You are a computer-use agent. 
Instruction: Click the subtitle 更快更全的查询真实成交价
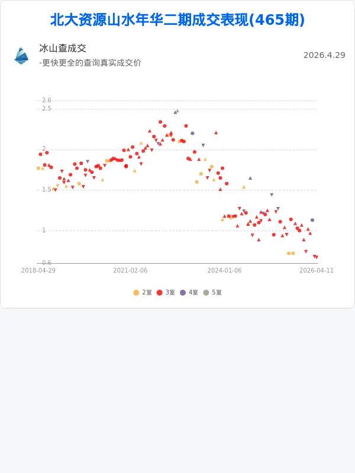coord(90,63)
